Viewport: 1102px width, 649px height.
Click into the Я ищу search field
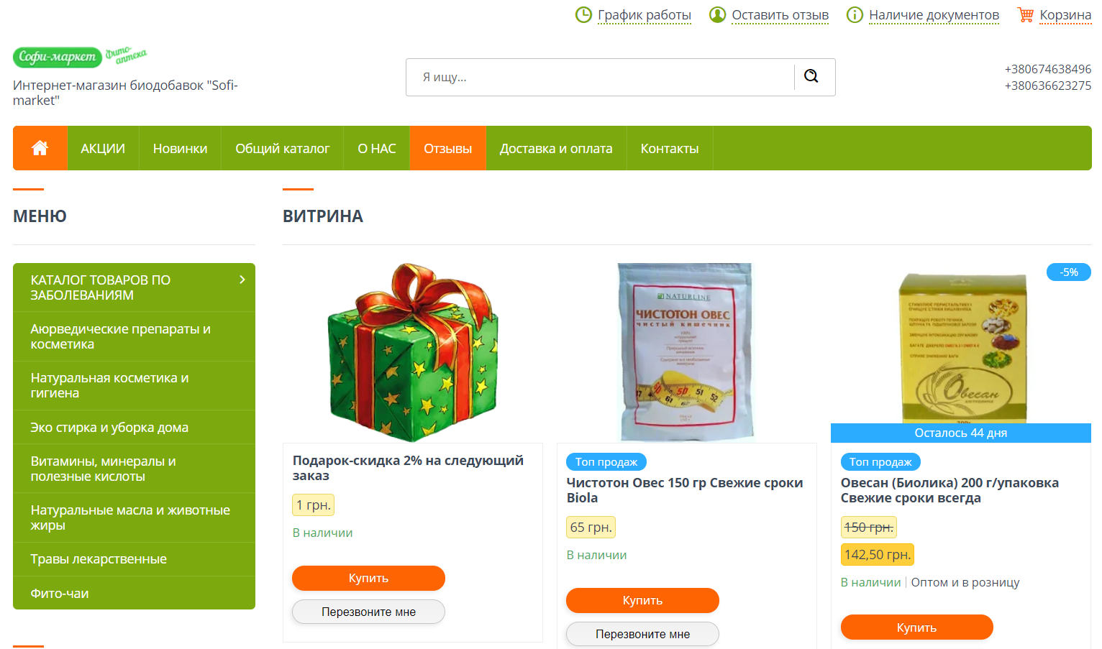click(601, 77)
